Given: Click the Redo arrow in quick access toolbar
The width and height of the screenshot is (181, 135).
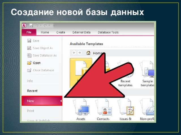Looking at the screenshot, I should click(45, 25).
